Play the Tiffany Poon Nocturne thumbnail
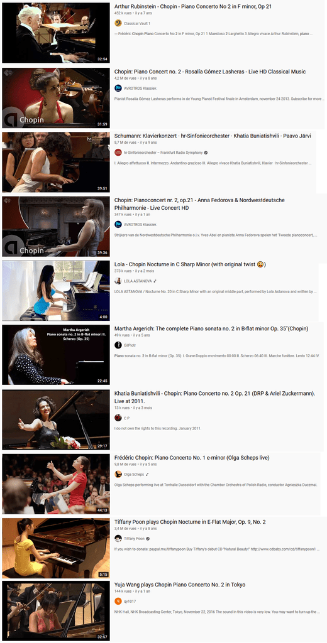This screenshot has width=327, height=643. click(56, 548)
